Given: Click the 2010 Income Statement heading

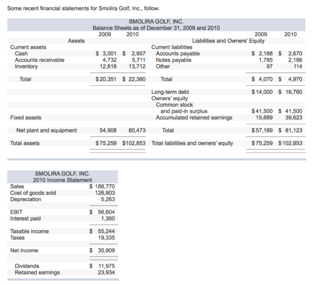Looking at the screenshot, I should tap(63, 180).
